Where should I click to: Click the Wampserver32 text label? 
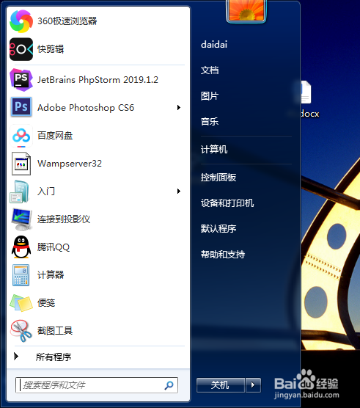tap(70, 164)
